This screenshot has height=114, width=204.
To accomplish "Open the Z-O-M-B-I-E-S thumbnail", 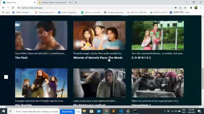I will [157, 35].
